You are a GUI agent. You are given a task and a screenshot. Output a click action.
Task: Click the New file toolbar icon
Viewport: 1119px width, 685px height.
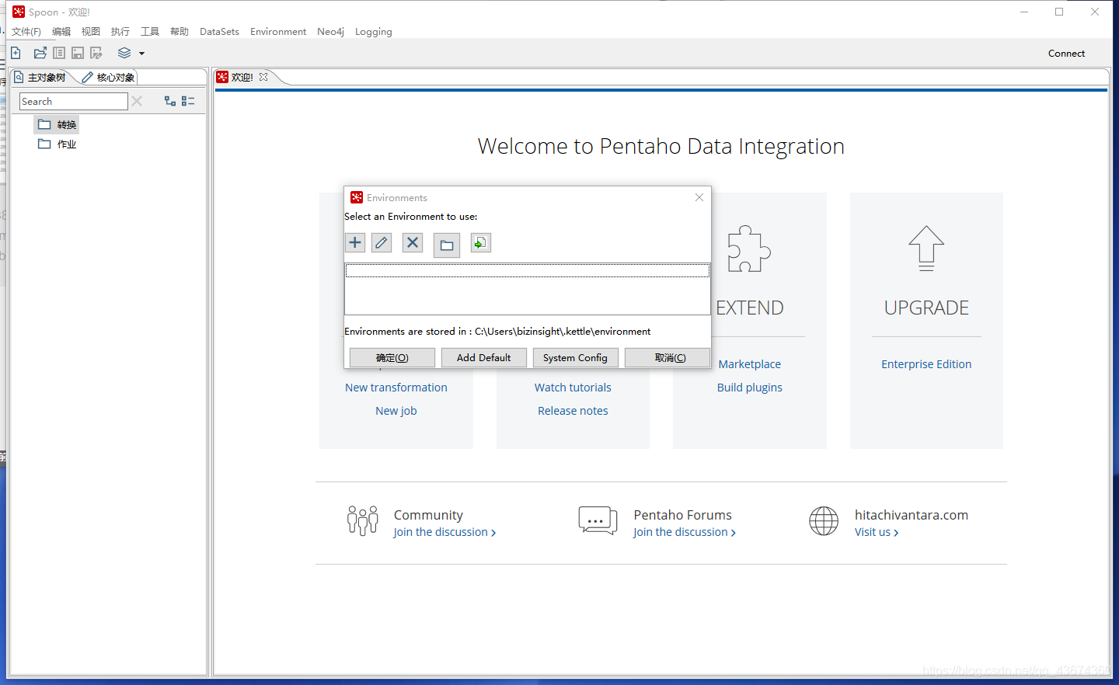(16, 53)
